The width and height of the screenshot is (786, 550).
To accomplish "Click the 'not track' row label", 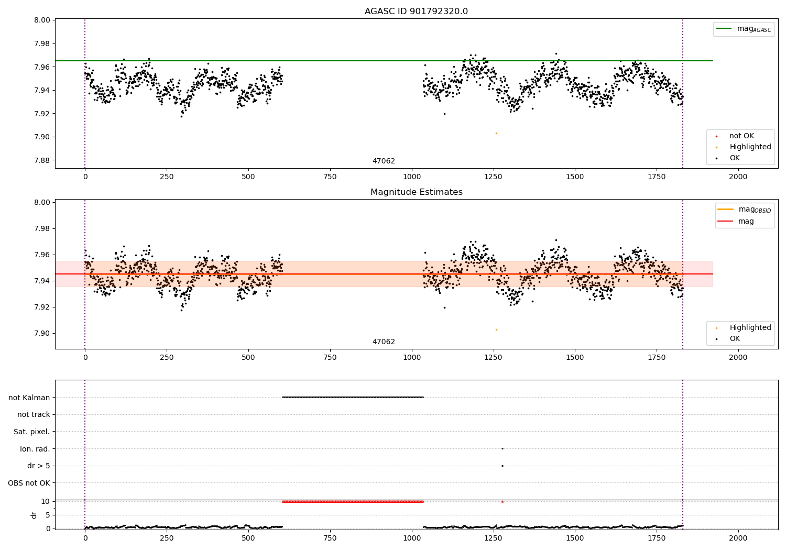I will pos(34,415).
